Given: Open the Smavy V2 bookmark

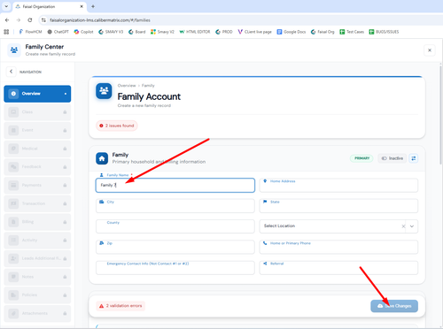Looking at the screenshot, I should (162, 32).
